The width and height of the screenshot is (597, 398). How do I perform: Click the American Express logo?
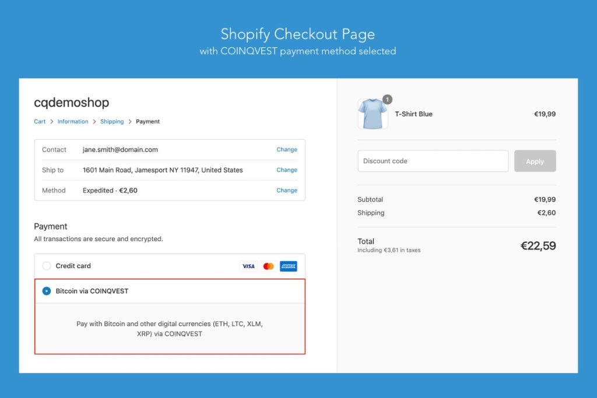tap(288, 266)
